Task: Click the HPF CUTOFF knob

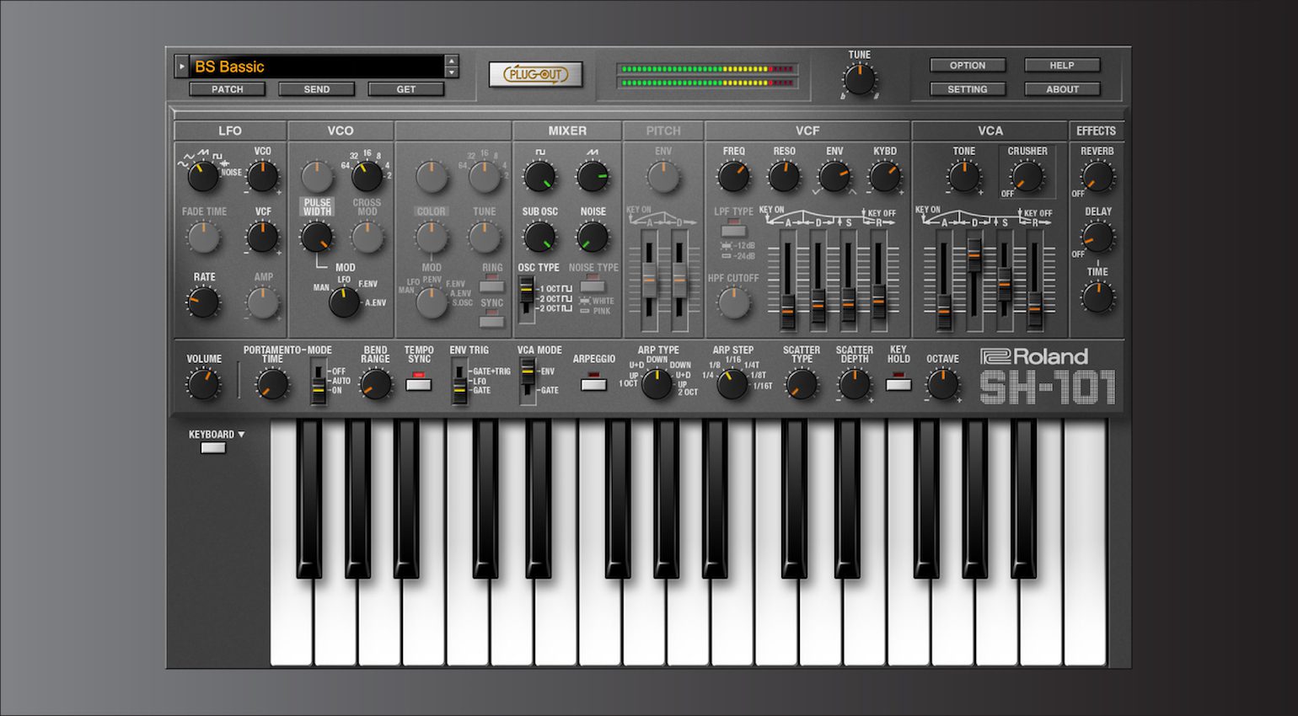Action: (733, 302)
